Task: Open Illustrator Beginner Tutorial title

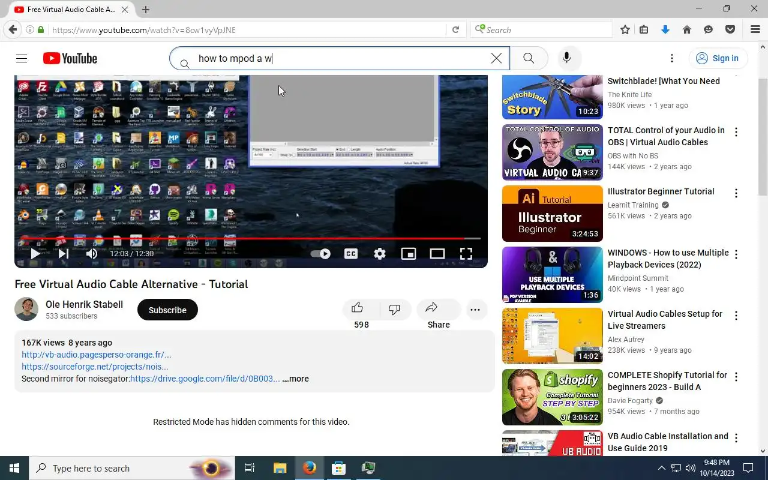Action: click(x=661, y=191)
